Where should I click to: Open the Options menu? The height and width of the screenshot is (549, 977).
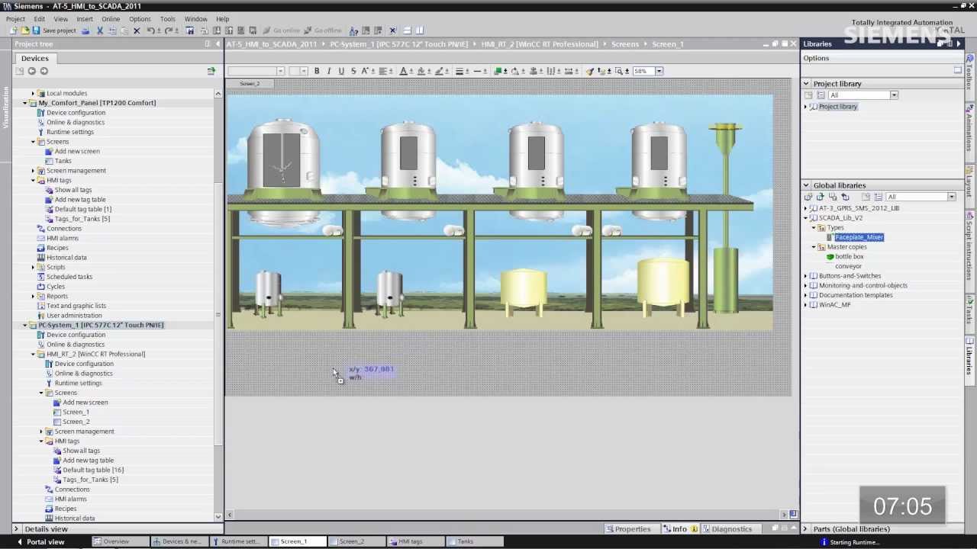point(140,19)
